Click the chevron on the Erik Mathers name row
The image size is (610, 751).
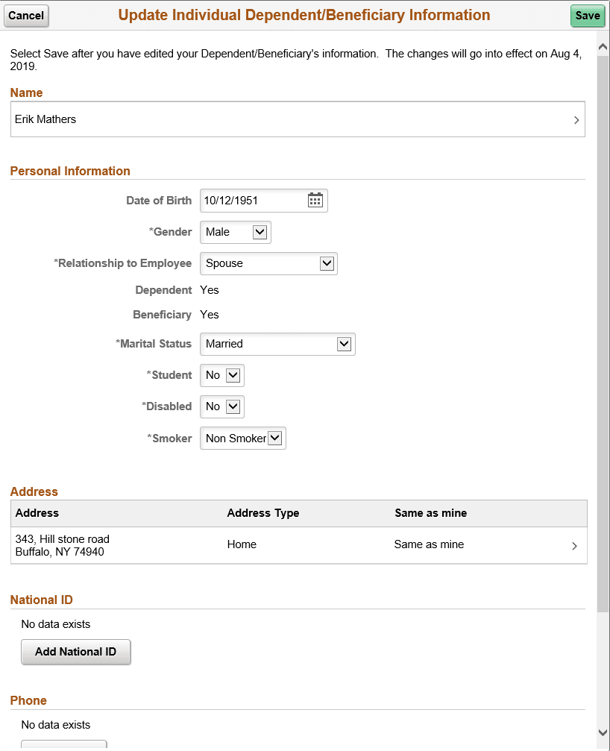pos(575,119)
